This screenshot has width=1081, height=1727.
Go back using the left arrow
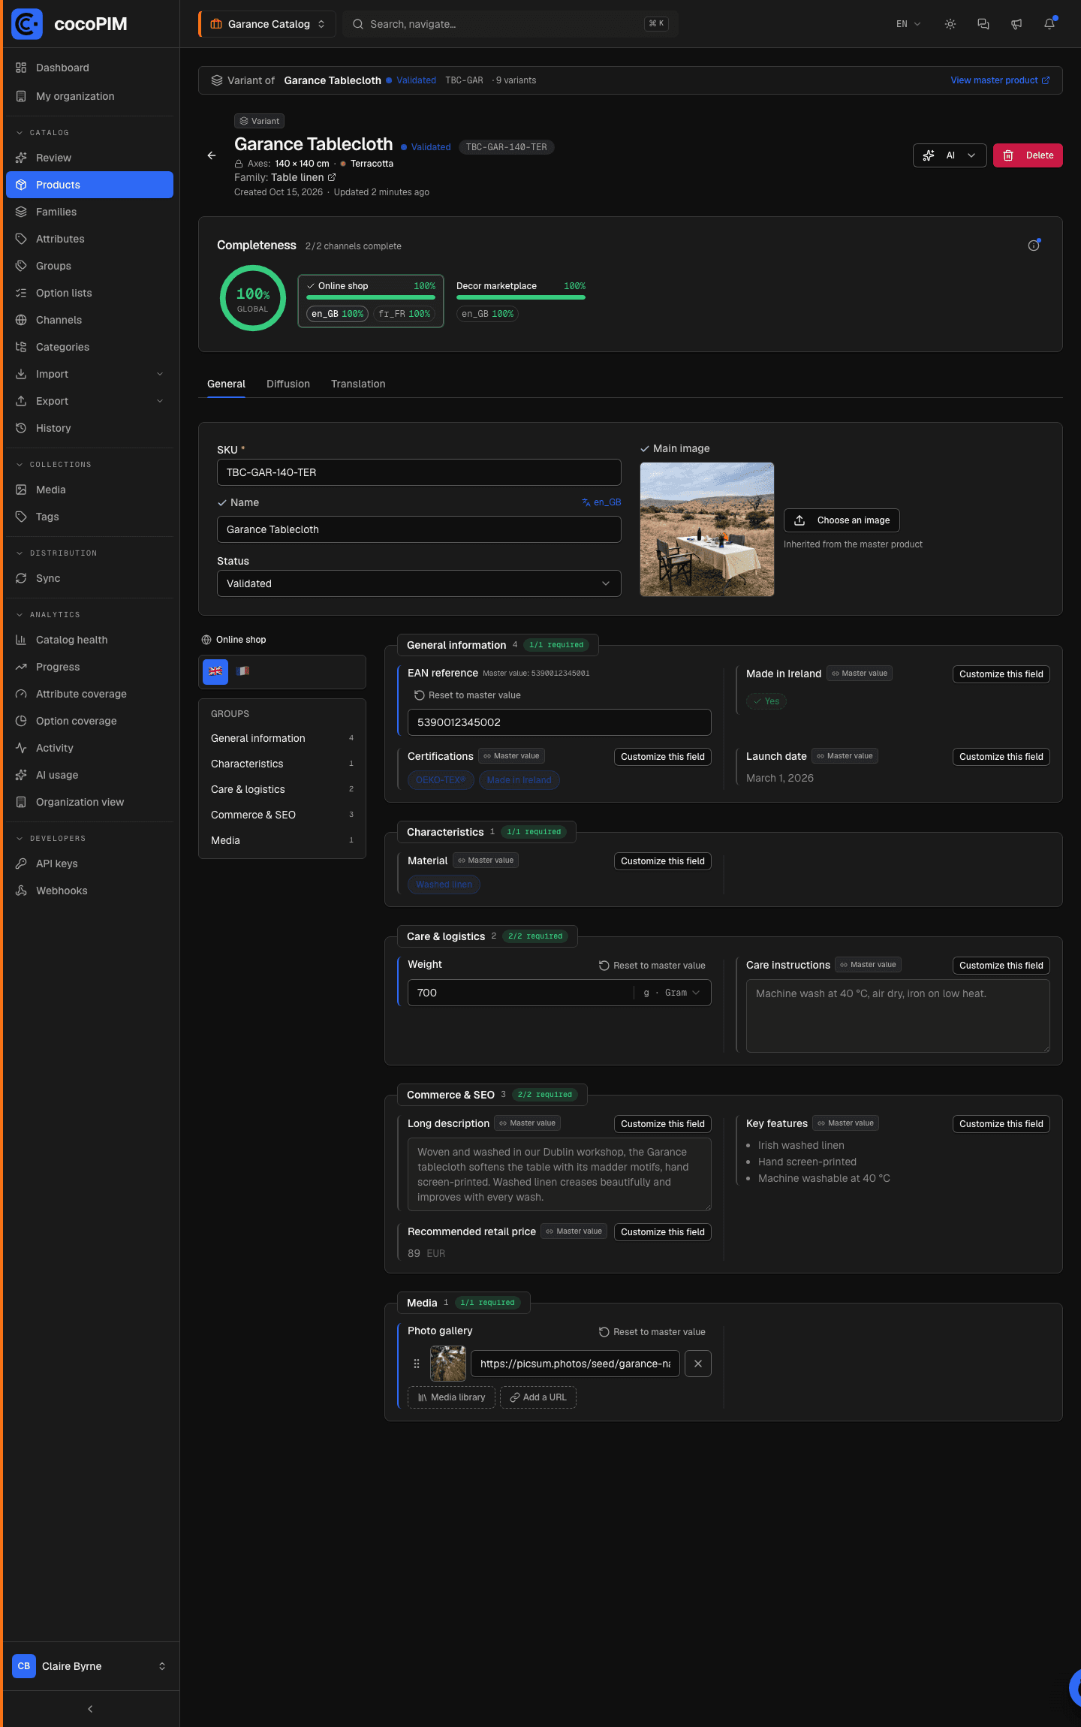(x=212, y=155)
